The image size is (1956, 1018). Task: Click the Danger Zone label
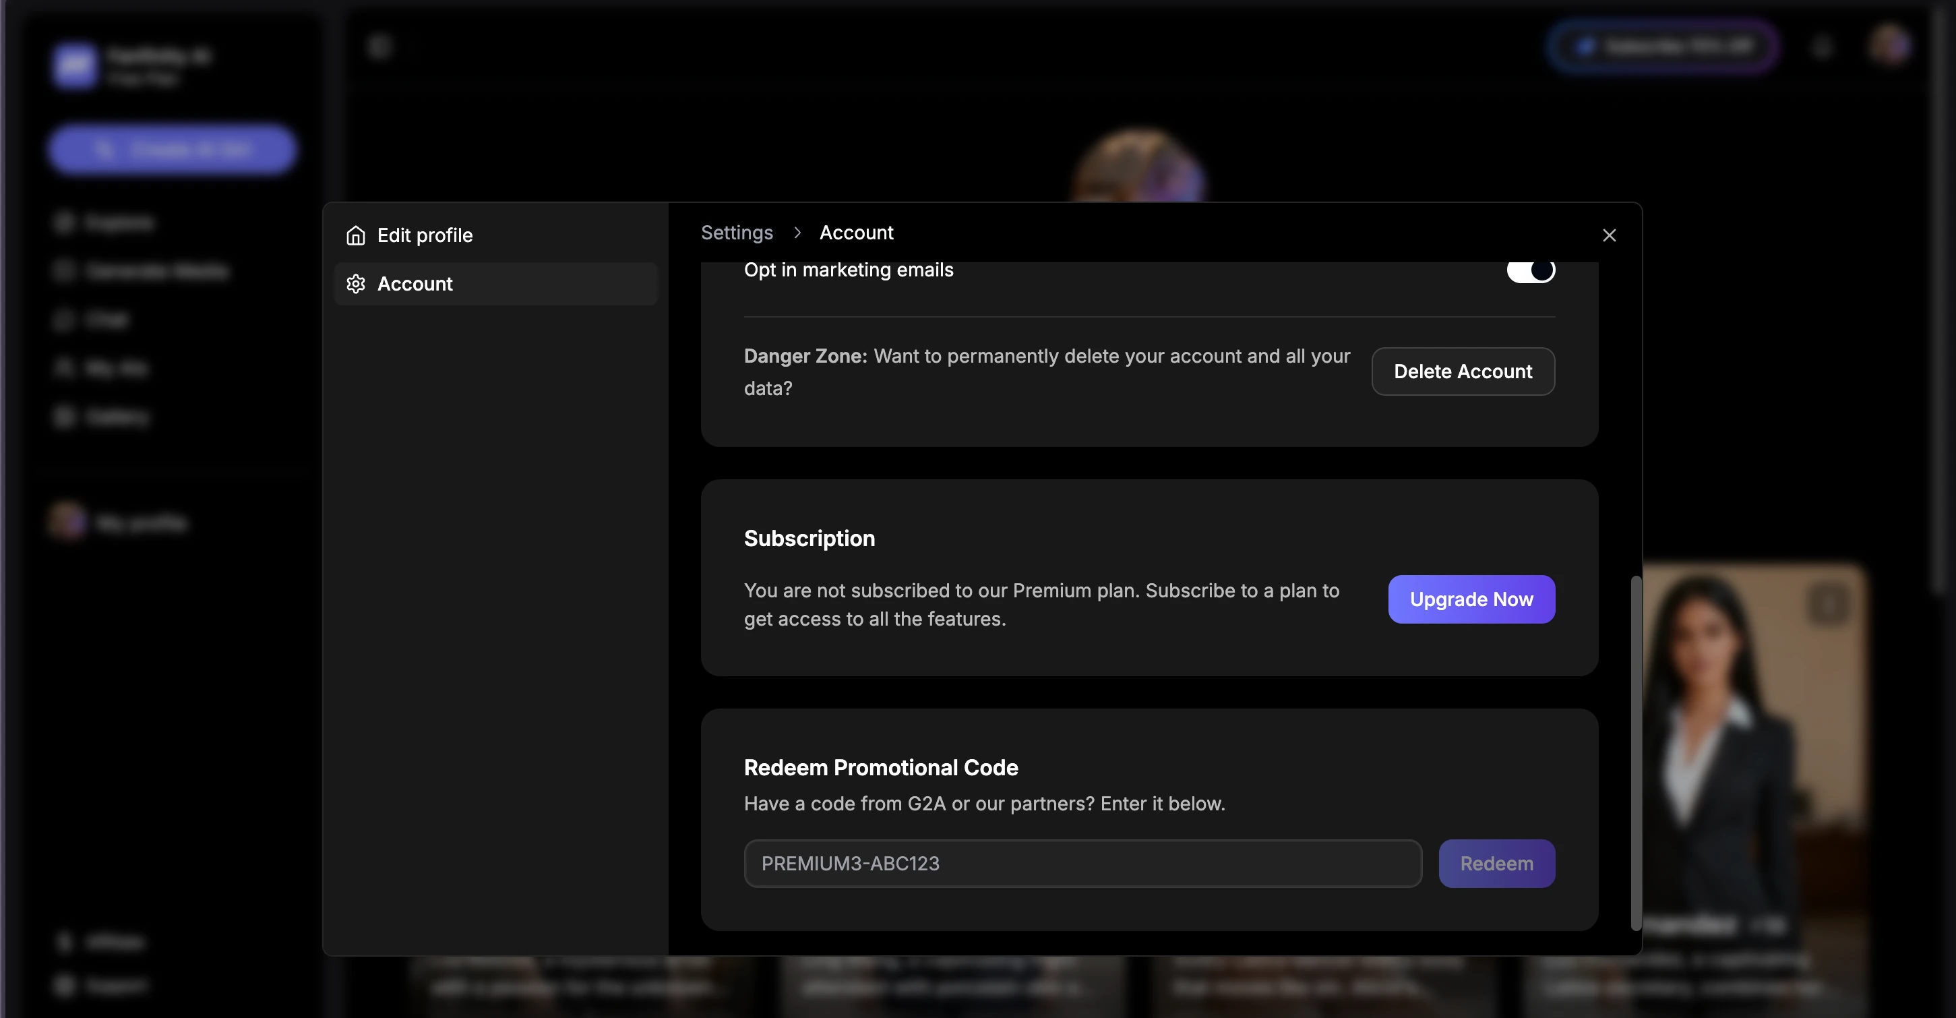click(x=805, y=355)
